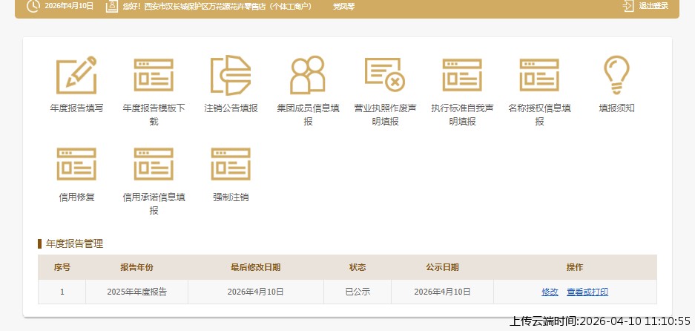Screen dimensions: 695x331
Task: Open the 营业执照作废声明填报 icon
Action: (385, 75)
